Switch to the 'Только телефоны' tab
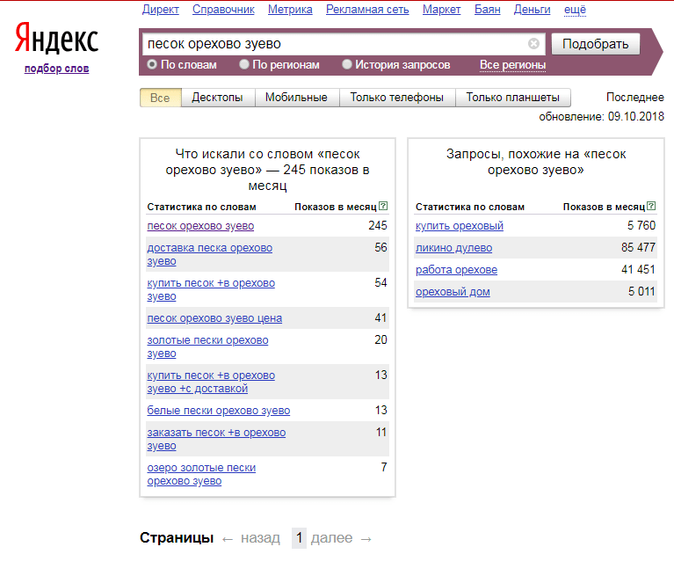Image resolution: width=674 pixels, height=576 pixels. [x=396, y=98]
